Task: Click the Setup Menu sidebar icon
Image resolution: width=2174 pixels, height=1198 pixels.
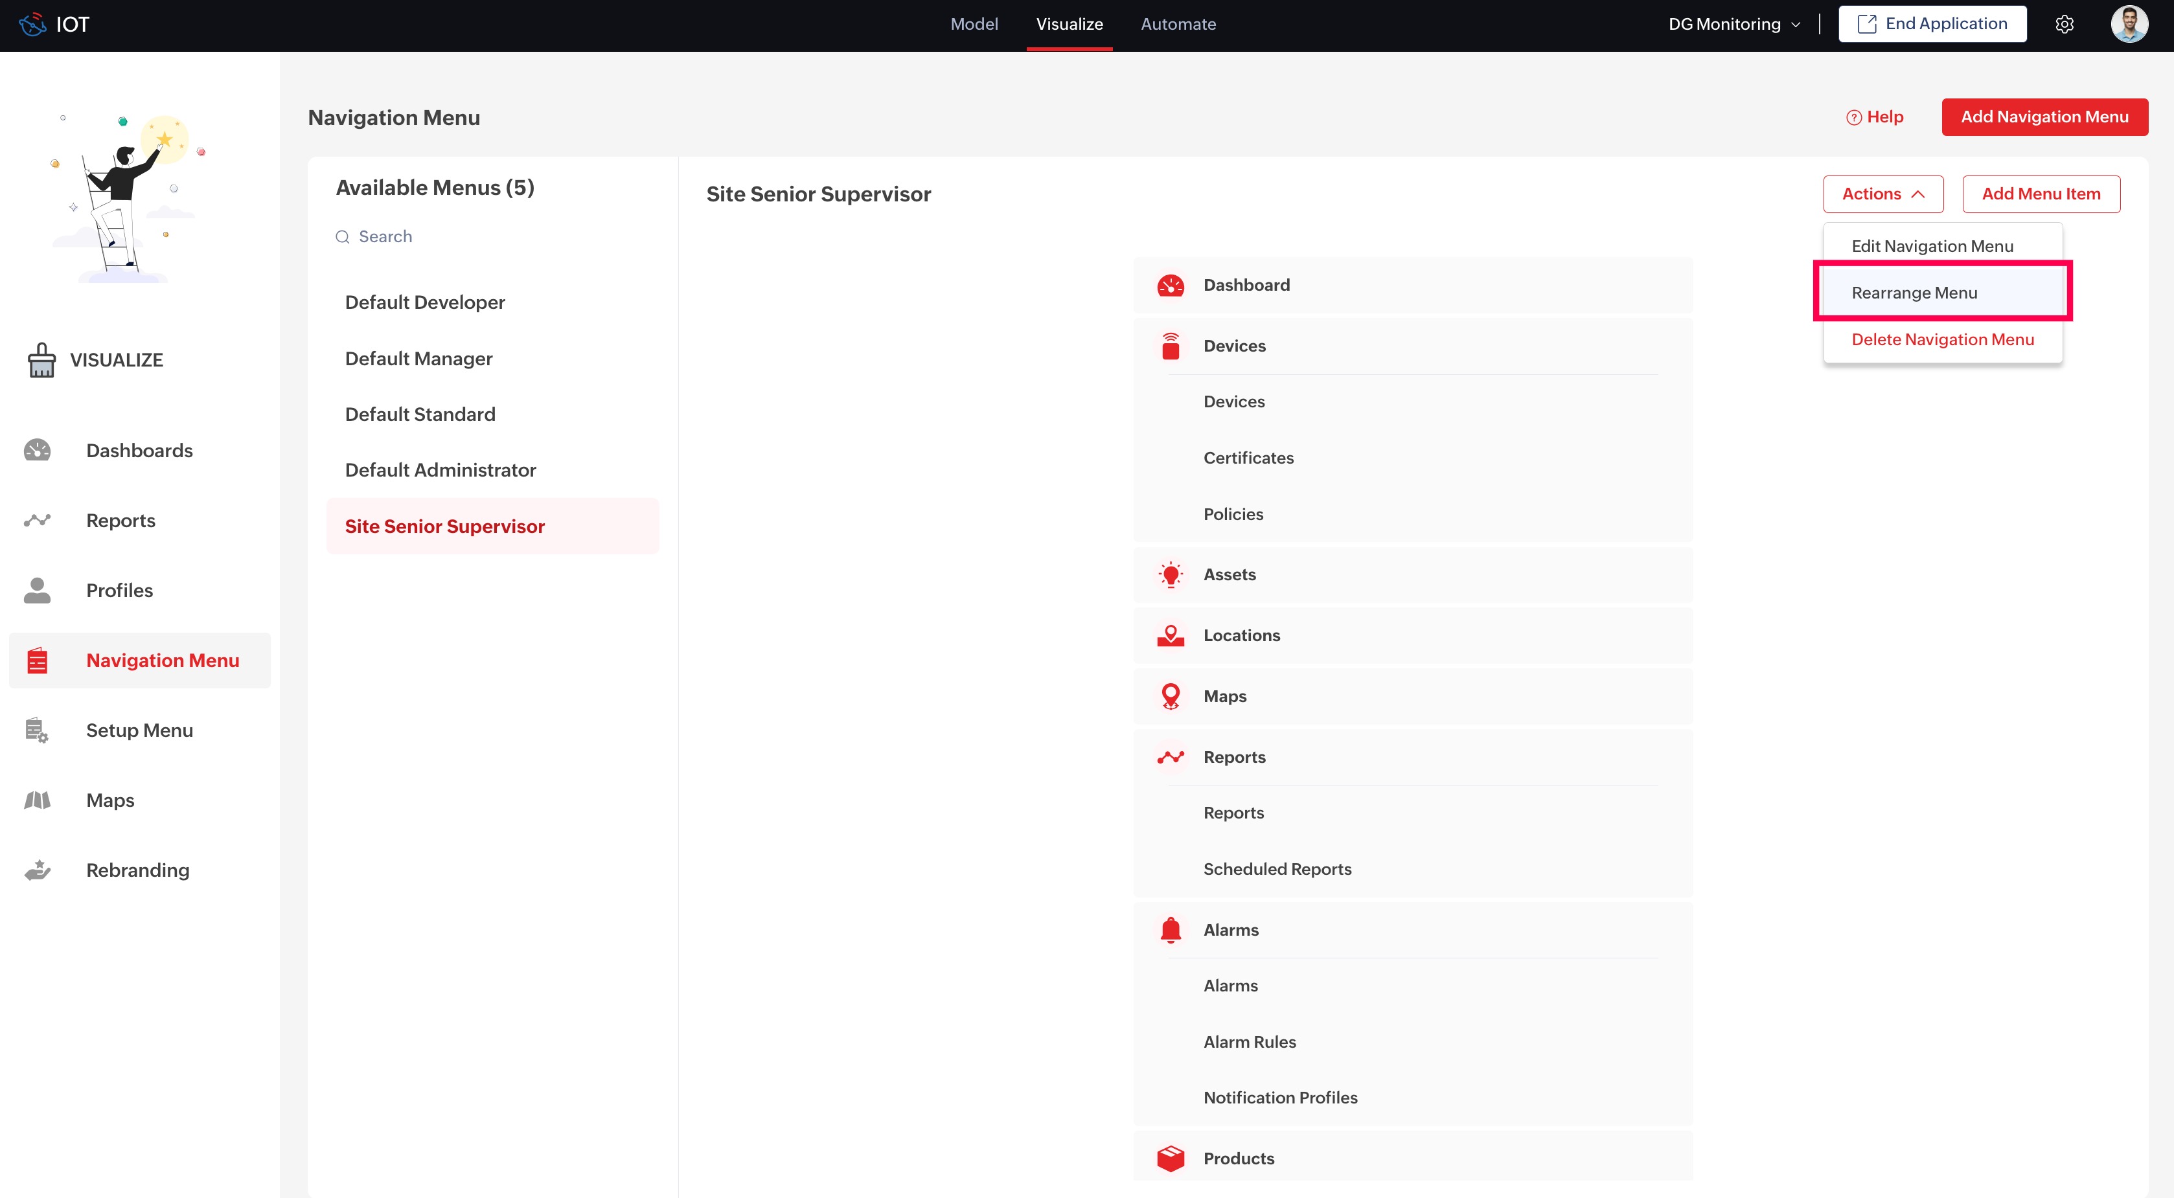Action: pos(37,730)
